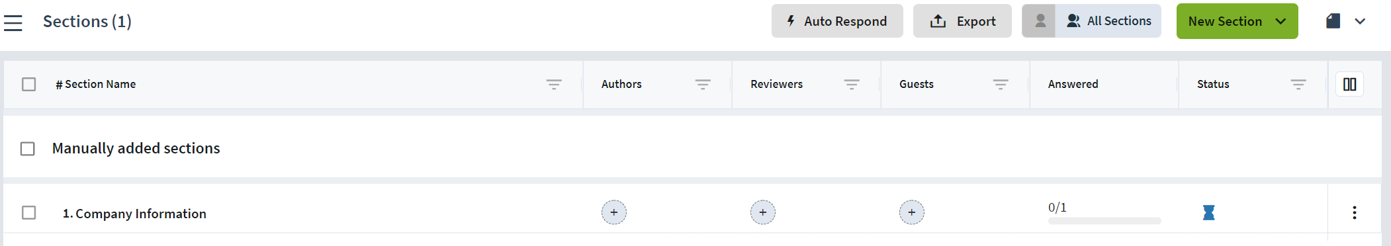Expand the New Section dropdown arrow
This screenshot has height=246, width=1391.
(x=1281, y=21)
